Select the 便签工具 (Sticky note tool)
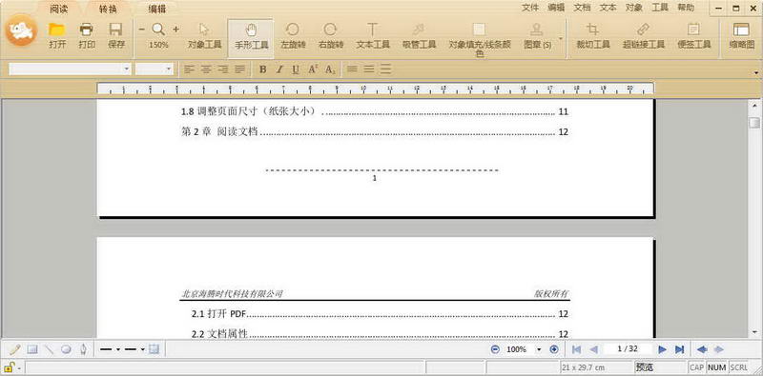Screen dimensions: 763x376 pos(694,35)
